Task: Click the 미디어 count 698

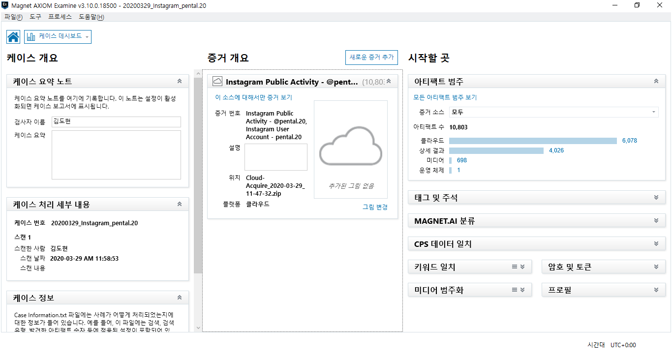Action: click(x=462, y=160)
